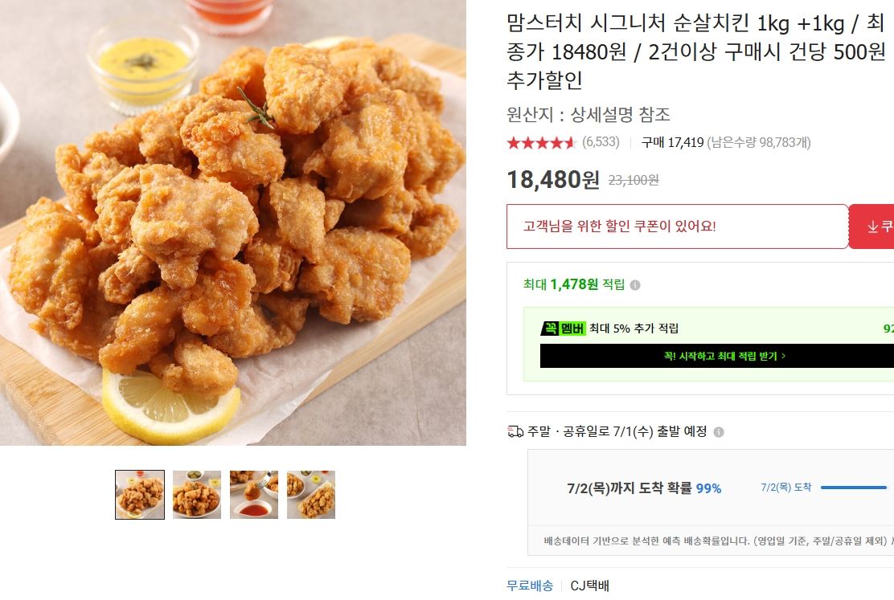Click the info icon next to 적립
Screen dimensions: 894x600
point(635,285)
